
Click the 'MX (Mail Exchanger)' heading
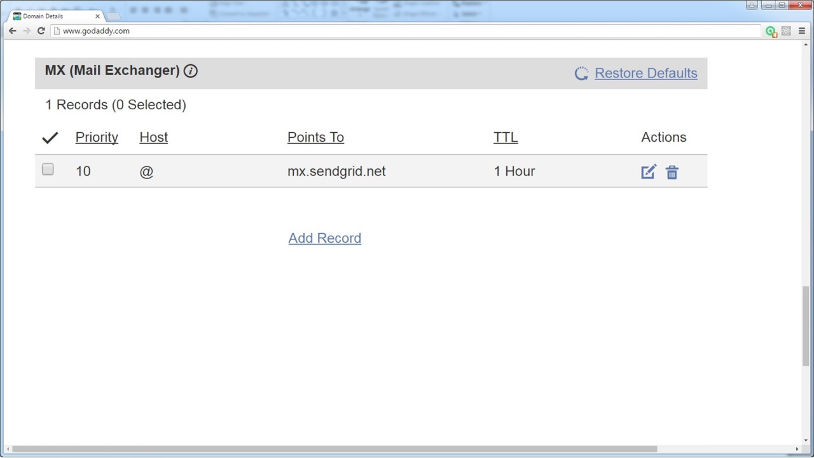(113, 71)
